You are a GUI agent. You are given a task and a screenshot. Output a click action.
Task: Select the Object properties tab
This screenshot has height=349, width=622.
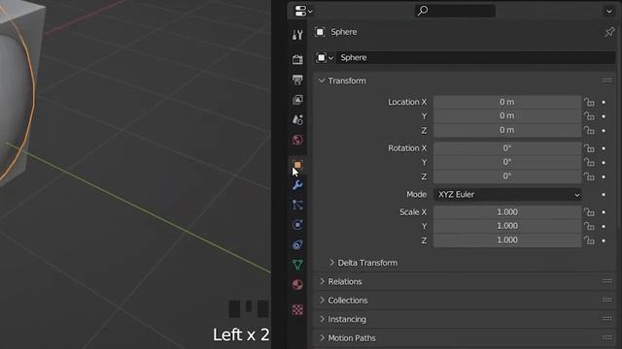pos(297,165)
